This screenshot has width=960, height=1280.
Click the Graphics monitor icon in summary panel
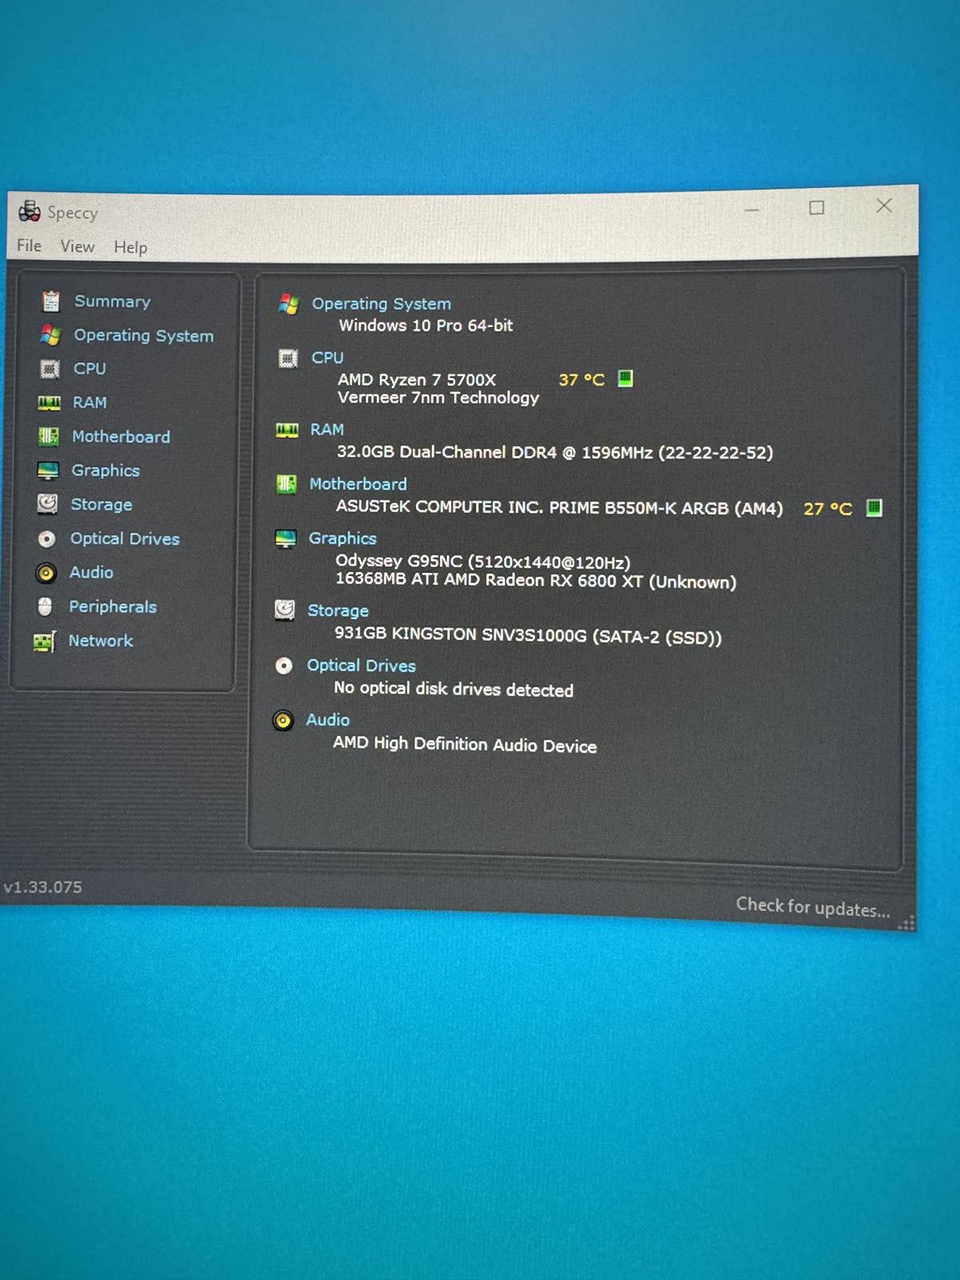(286, 538)
